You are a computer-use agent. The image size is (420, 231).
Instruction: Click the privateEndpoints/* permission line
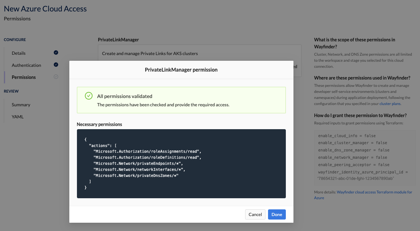coord(138,163)
